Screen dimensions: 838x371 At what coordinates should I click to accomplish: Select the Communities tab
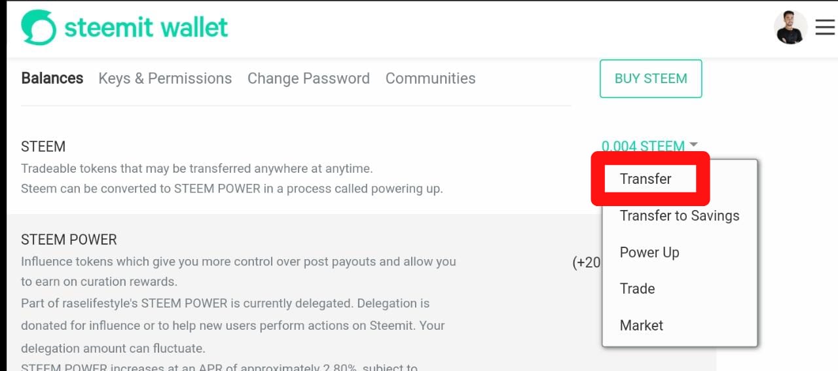tap(430, 79)
